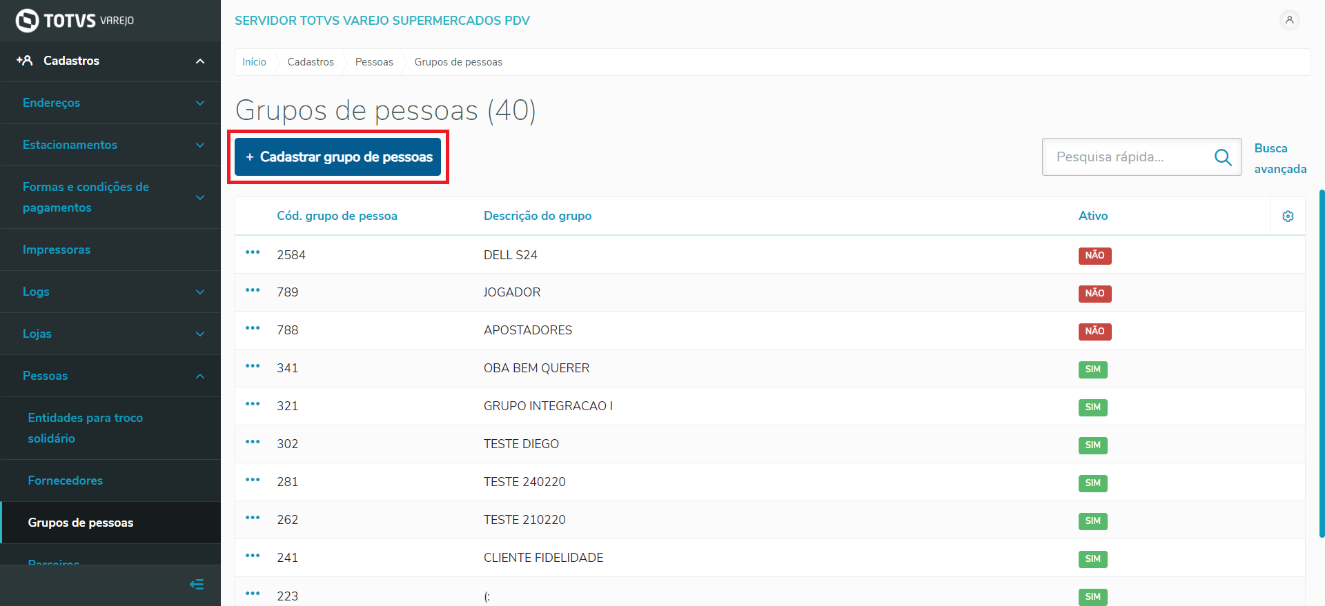This screenshot has height=606, width=1325.
Task: Click Grupos de pessoas breadcrumb
Action: pos(458,62)
